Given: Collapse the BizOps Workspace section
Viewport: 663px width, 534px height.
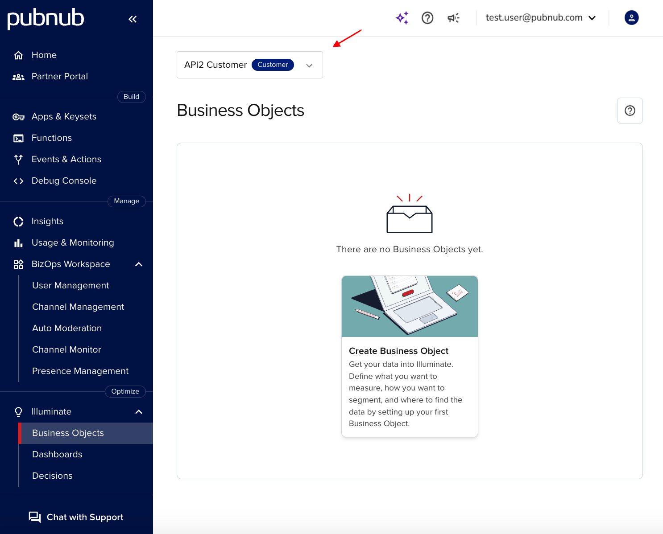Looking at the screenshot, I should click(138, 264).
